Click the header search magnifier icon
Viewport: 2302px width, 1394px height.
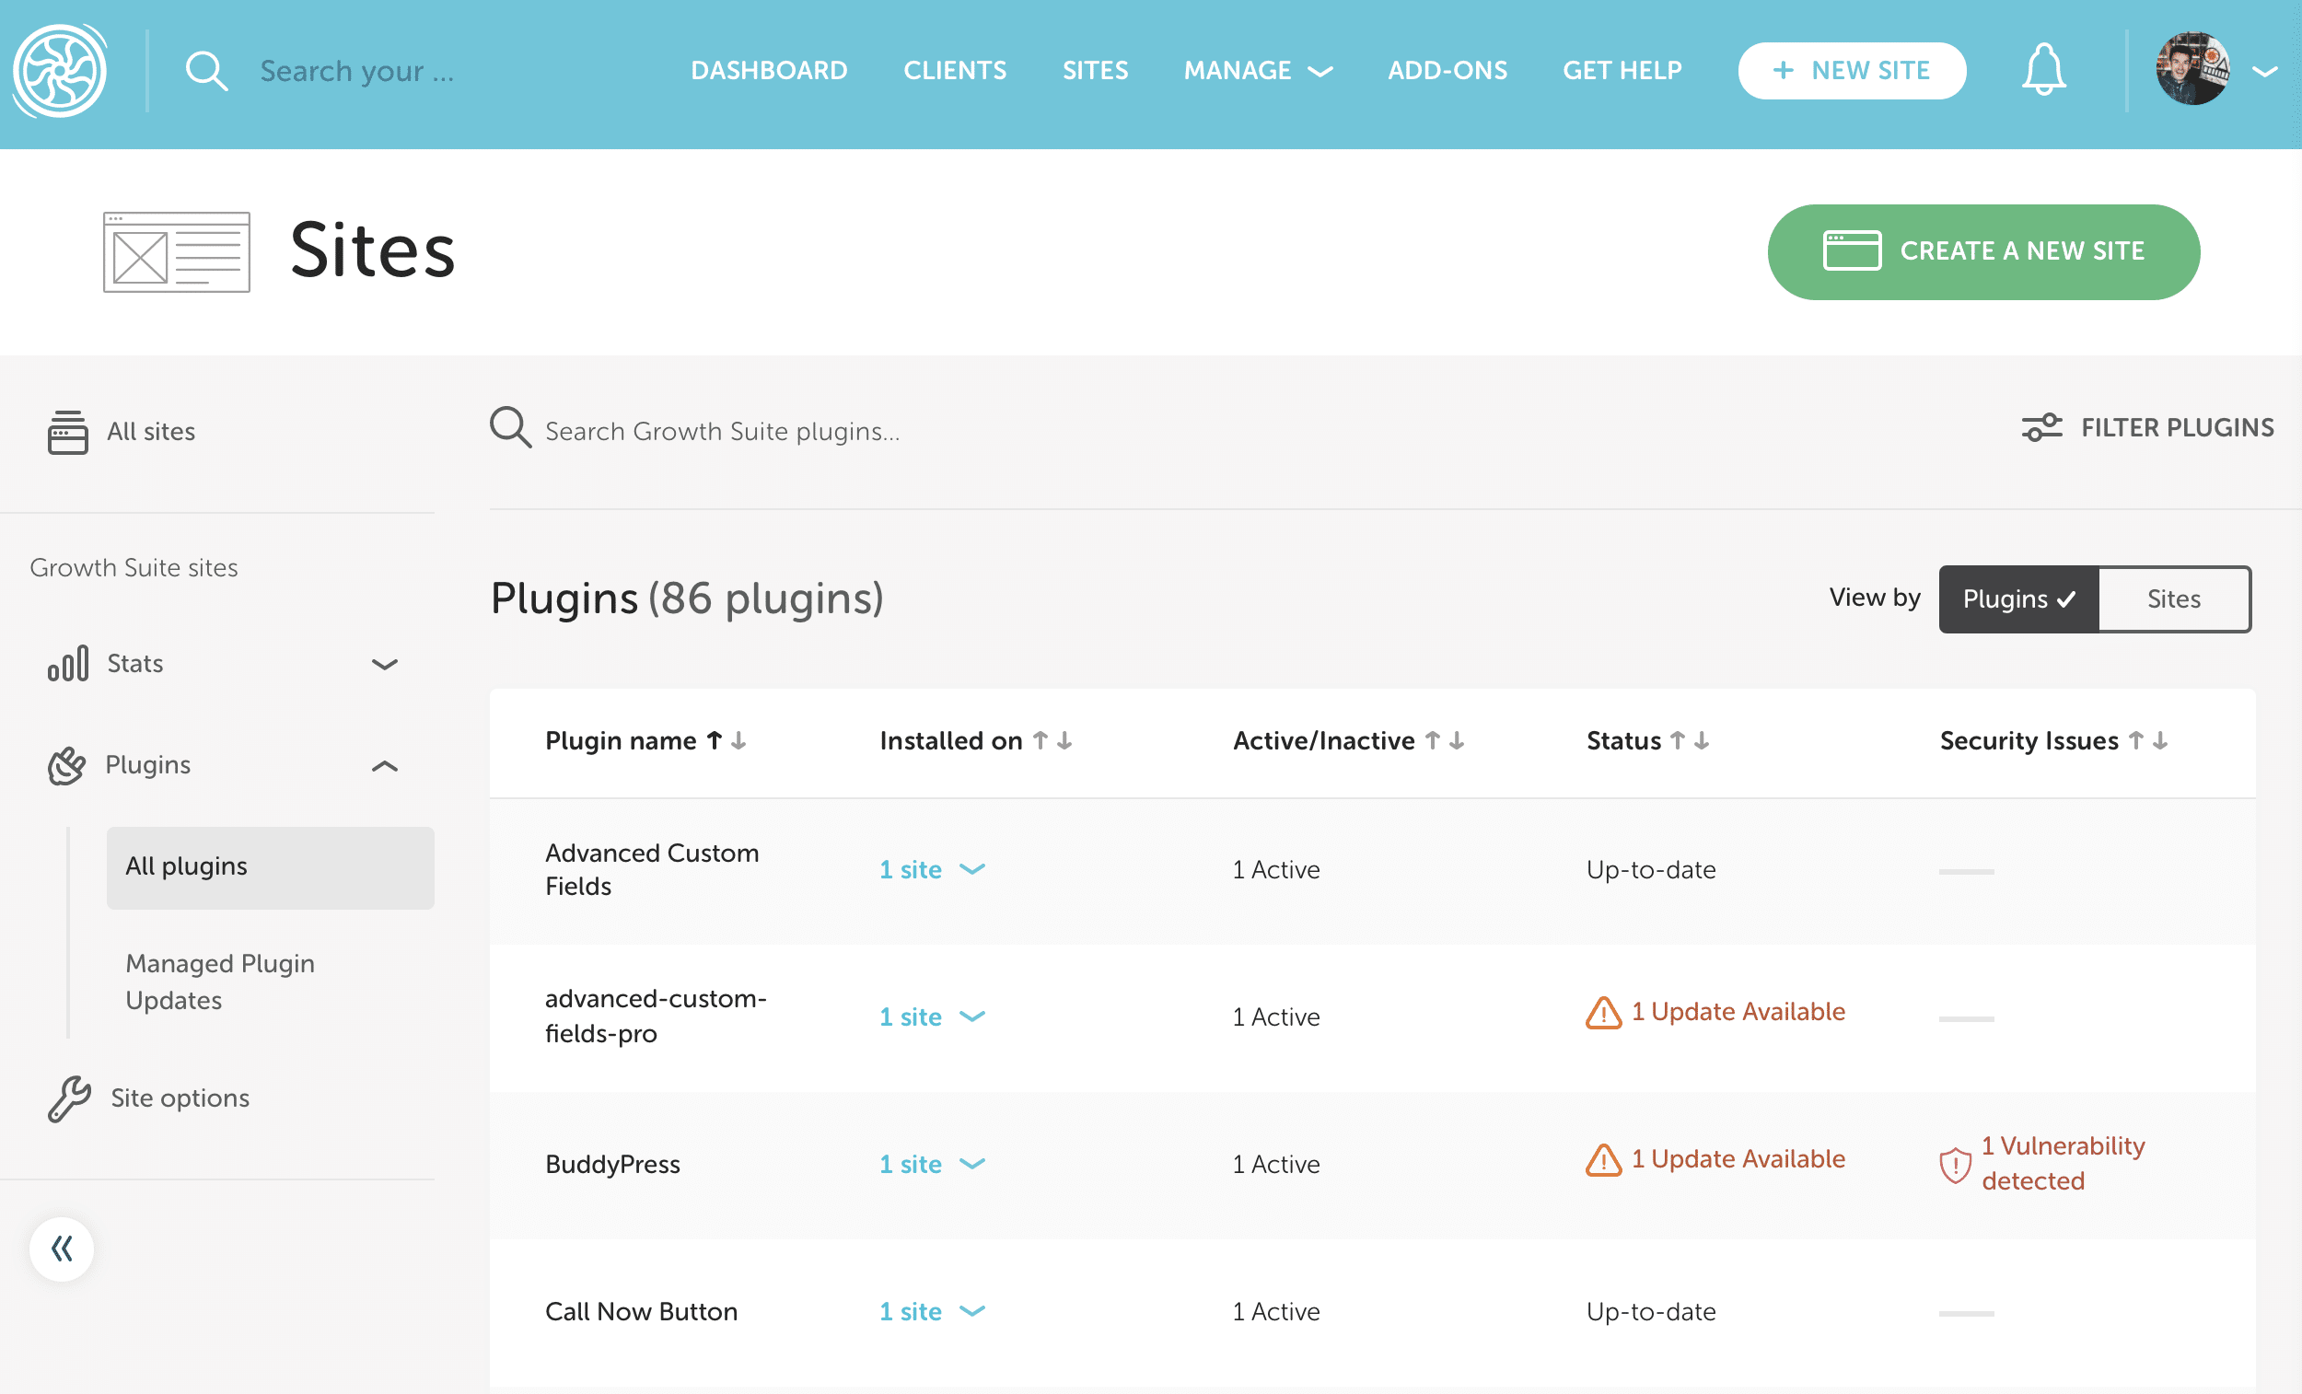(x=206, y=71)
